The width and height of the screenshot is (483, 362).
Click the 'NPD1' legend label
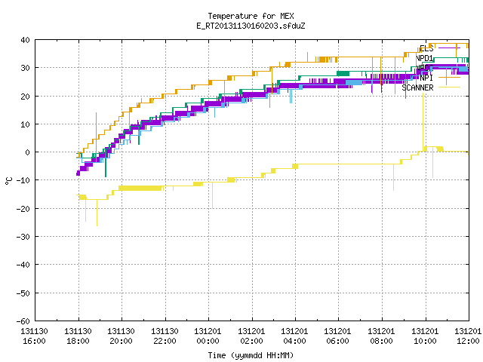point(424,58)
